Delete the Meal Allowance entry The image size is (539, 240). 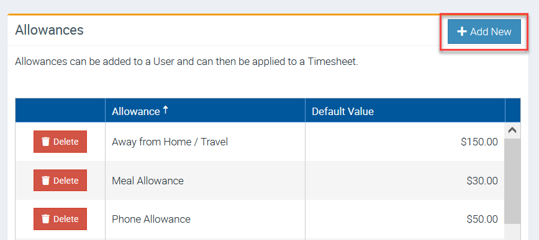[x=60, y=180]
